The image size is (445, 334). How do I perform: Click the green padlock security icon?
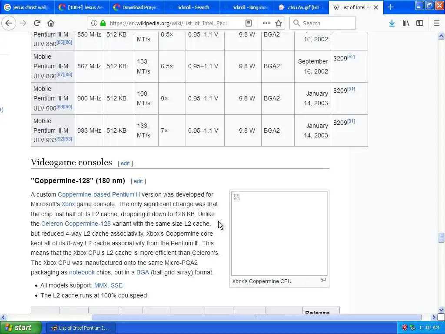103,23
